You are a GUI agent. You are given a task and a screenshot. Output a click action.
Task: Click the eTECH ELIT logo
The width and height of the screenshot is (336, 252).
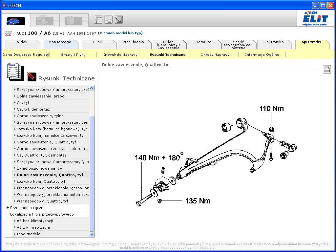click(315, 18)
